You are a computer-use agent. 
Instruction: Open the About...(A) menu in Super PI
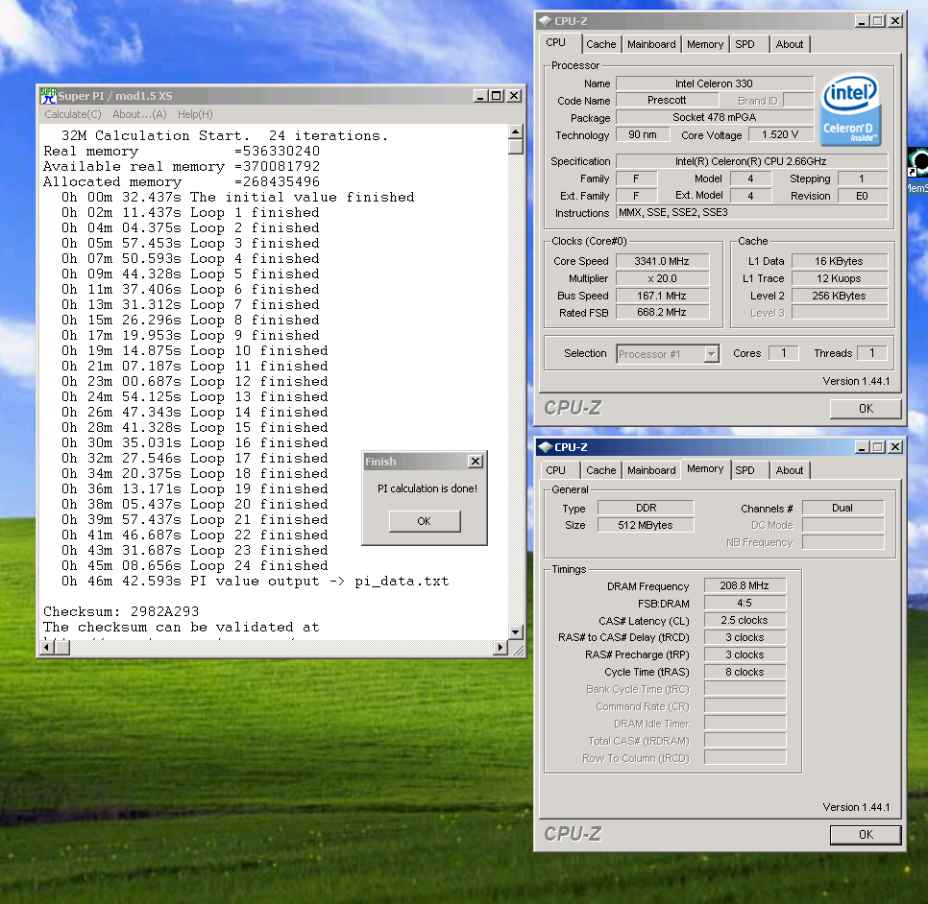(139, 114)
